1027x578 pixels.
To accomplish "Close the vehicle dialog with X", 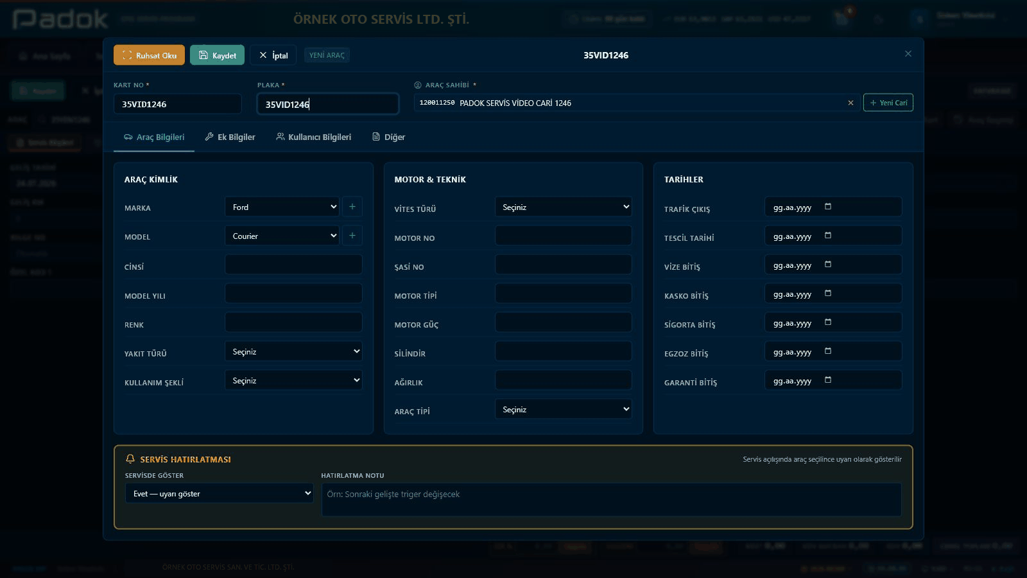I will click(908, 54).
